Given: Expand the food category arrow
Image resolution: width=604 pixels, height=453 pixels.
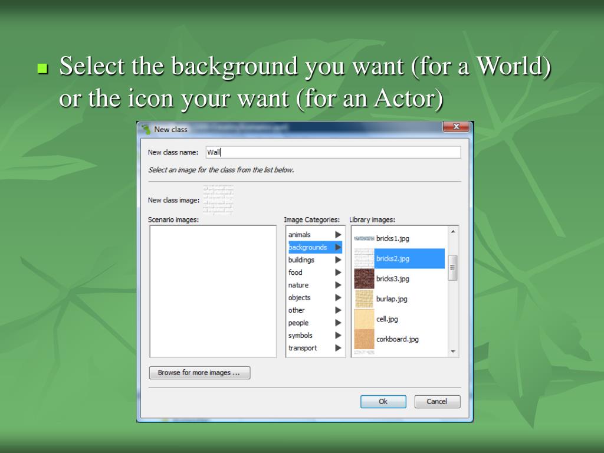Looking at the screenshot, I should tap(338, 273).
